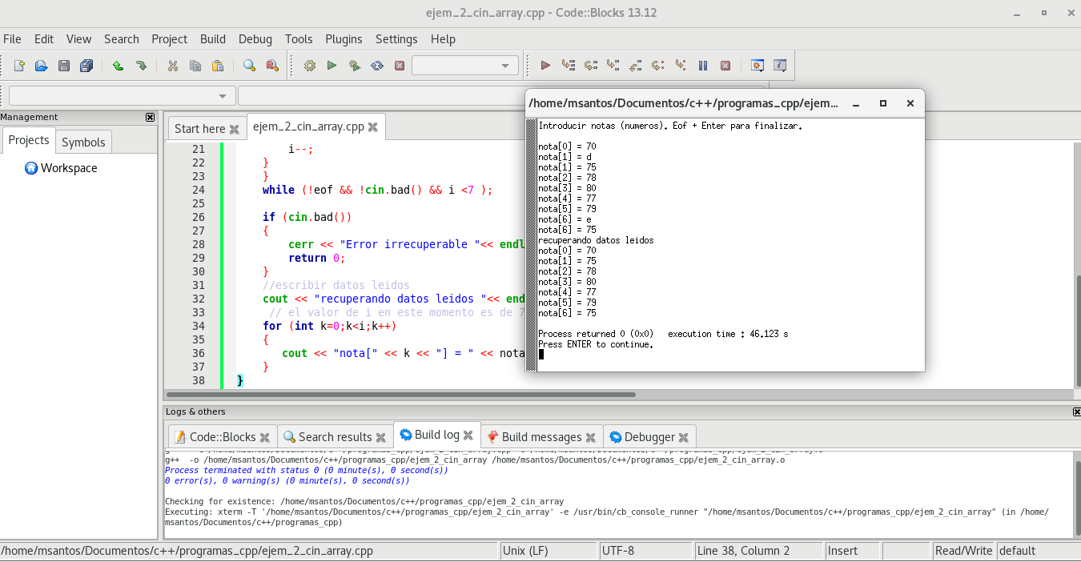Undo the last edit using the toolbar arrow
Viewport: 1081px width, 562px height.
coord(118,66)
